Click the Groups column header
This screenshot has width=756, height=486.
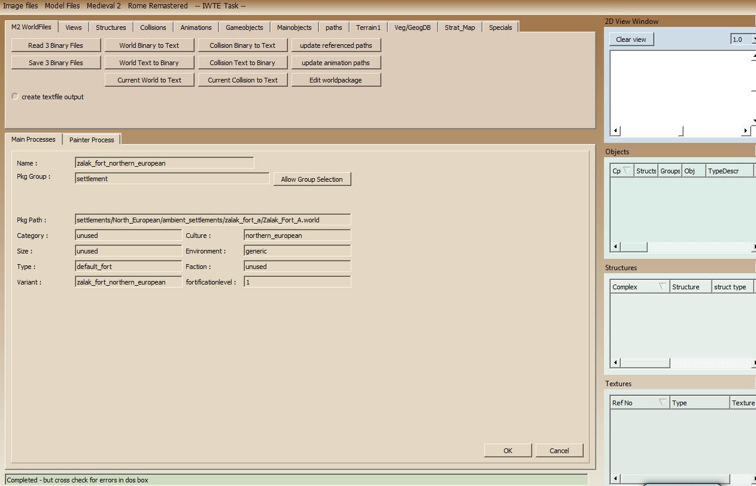point(670,171)
